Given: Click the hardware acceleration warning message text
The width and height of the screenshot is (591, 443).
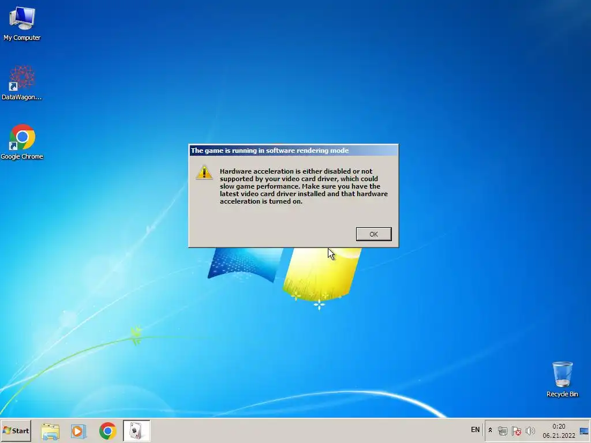Looking at the screenshot, I should coord(304,186).
